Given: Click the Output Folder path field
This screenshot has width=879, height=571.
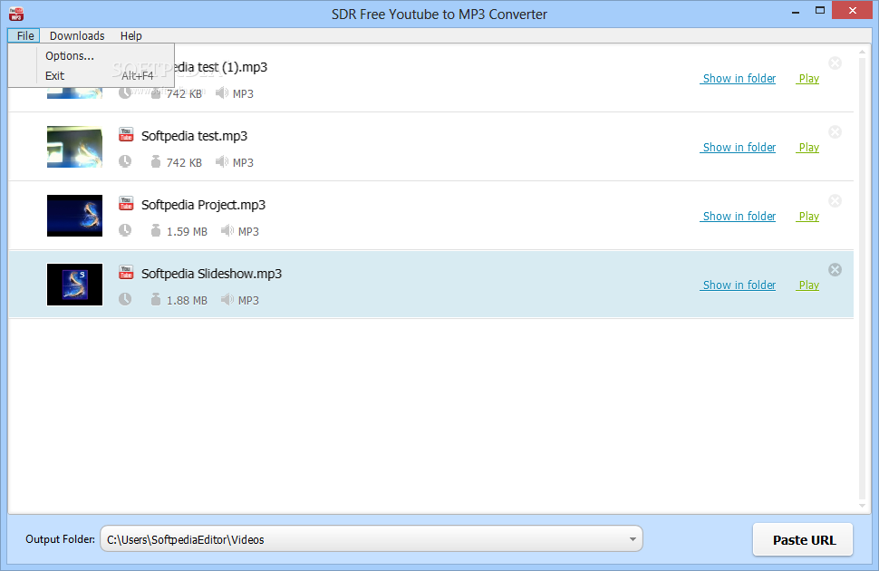Looking at the screenshot, I should tap(372, 539).
